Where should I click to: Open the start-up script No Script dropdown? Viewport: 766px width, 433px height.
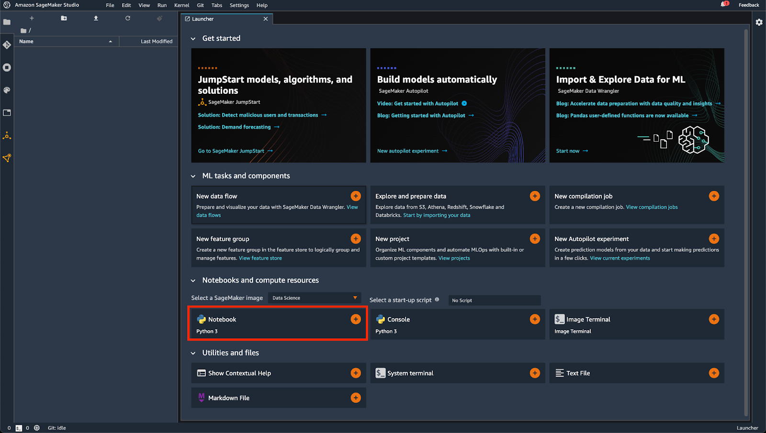click(x=495, y=300)
